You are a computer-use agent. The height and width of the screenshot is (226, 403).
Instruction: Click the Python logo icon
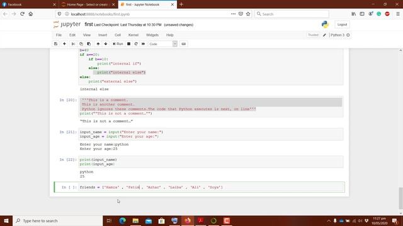coord(325,24)
